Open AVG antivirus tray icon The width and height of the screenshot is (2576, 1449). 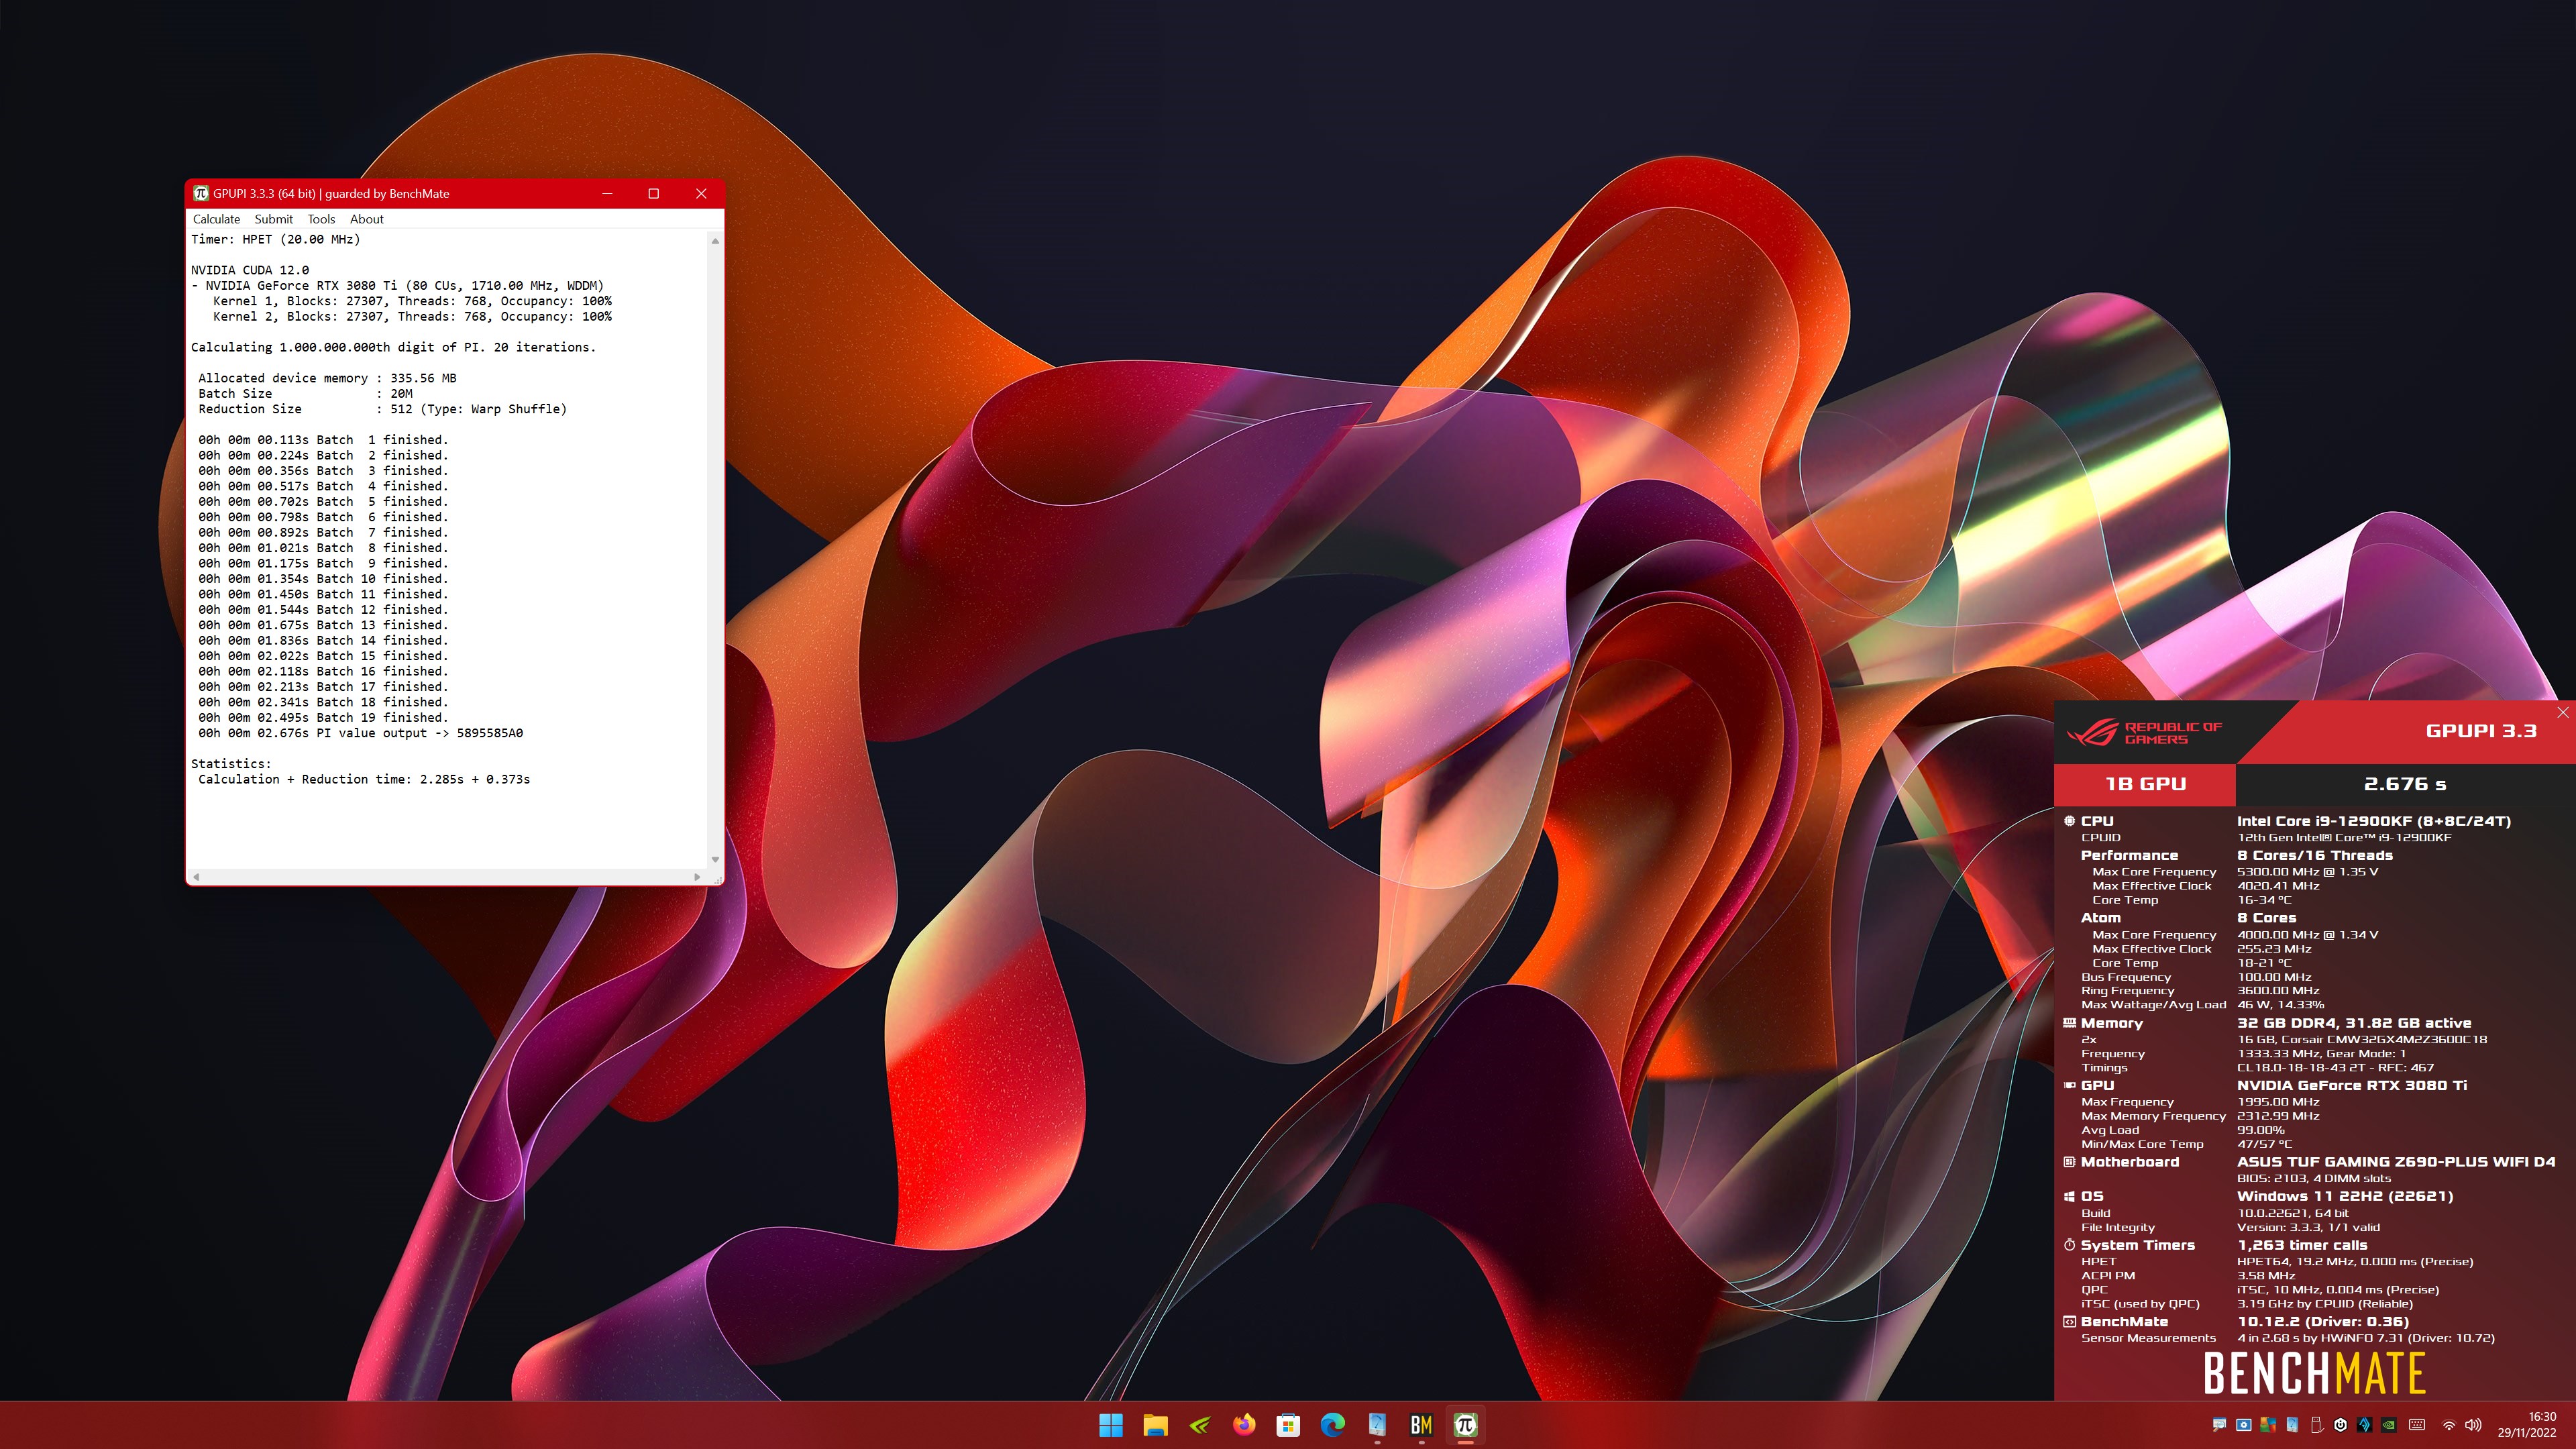pyautogui.click(x=2268, y=1425)
